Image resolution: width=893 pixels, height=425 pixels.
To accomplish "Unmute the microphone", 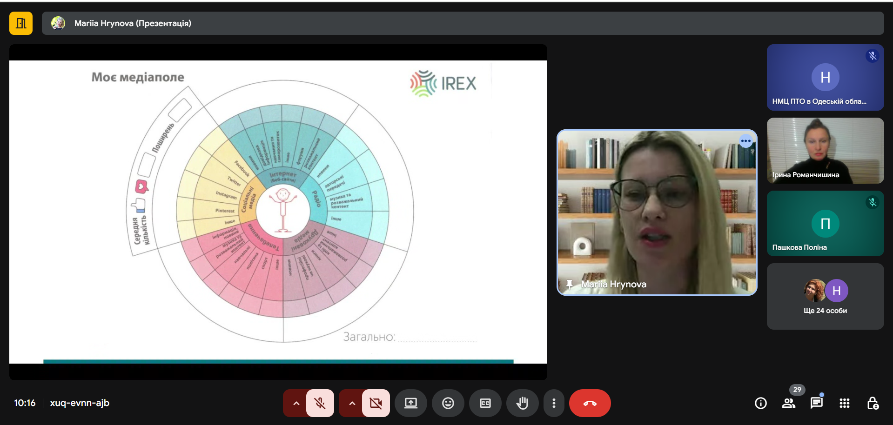I will [x=320, y=403].
